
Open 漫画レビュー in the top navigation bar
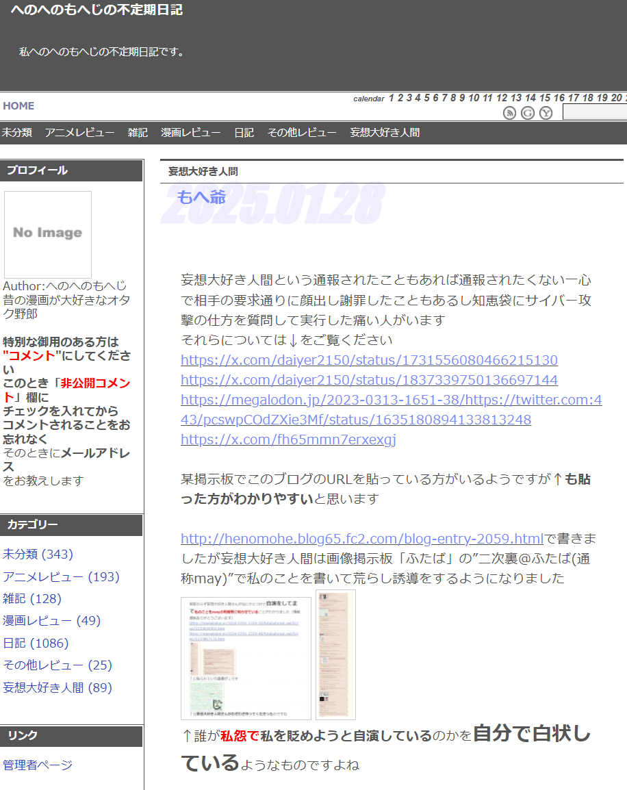click(190, 133)
